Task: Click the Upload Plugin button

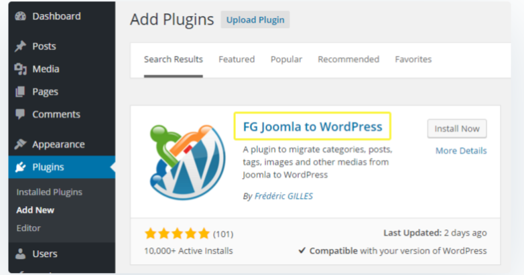Action: pyautogui.click(x=255, y=19)
